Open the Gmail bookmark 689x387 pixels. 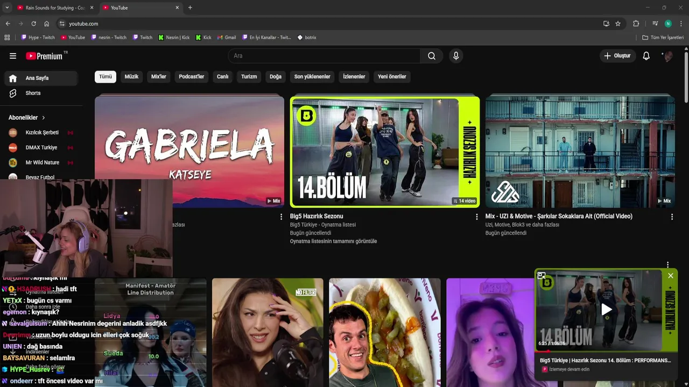click(227, 38)
